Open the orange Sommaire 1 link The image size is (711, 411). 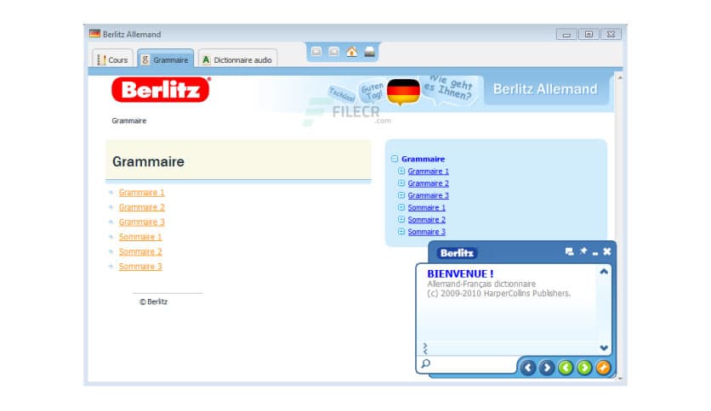click(140, 237)
